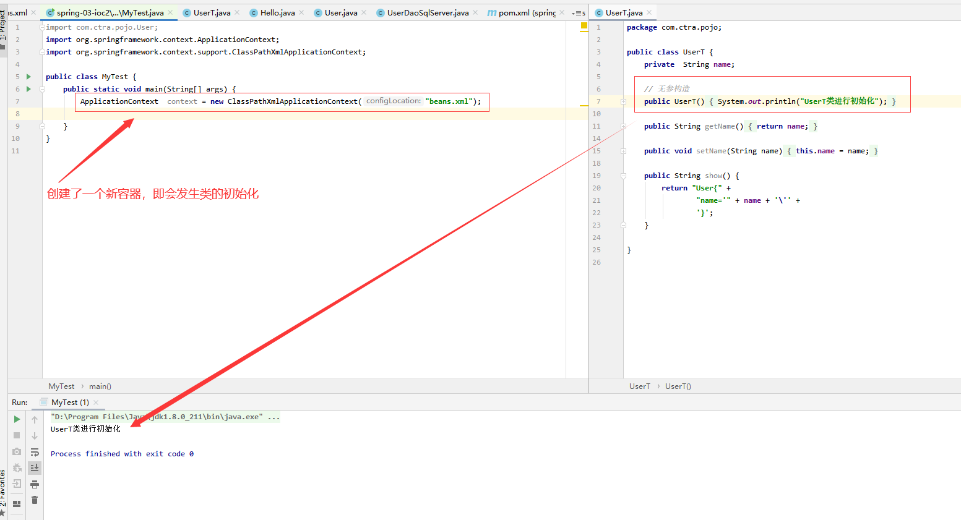The image size is (961, 520).
Task: Close the User.java tab
Action: [x=364, y=12]
